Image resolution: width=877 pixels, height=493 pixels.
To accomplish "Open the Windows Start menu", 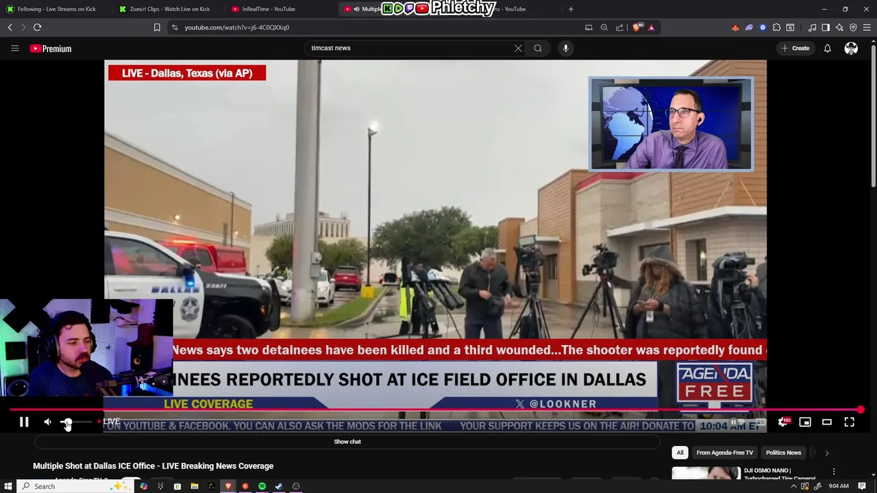I will [x=8, y=486].
